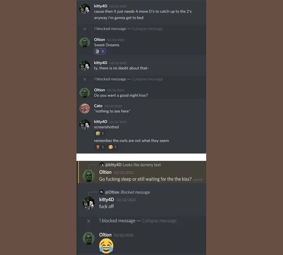Toggle the laughing emoji reaction under "screenshotted"
The height and width of the screenshot is (255, 283).
pyautogui.click(x=100, y=133)
